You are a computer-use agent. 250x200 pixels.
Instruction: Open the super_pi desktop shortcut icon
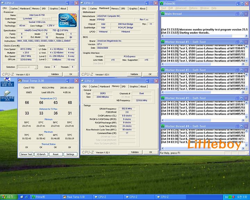point(7,82)
